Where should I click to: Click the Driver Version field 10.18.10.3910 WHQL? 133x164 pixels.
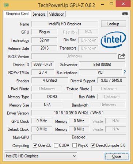point(79,113)
